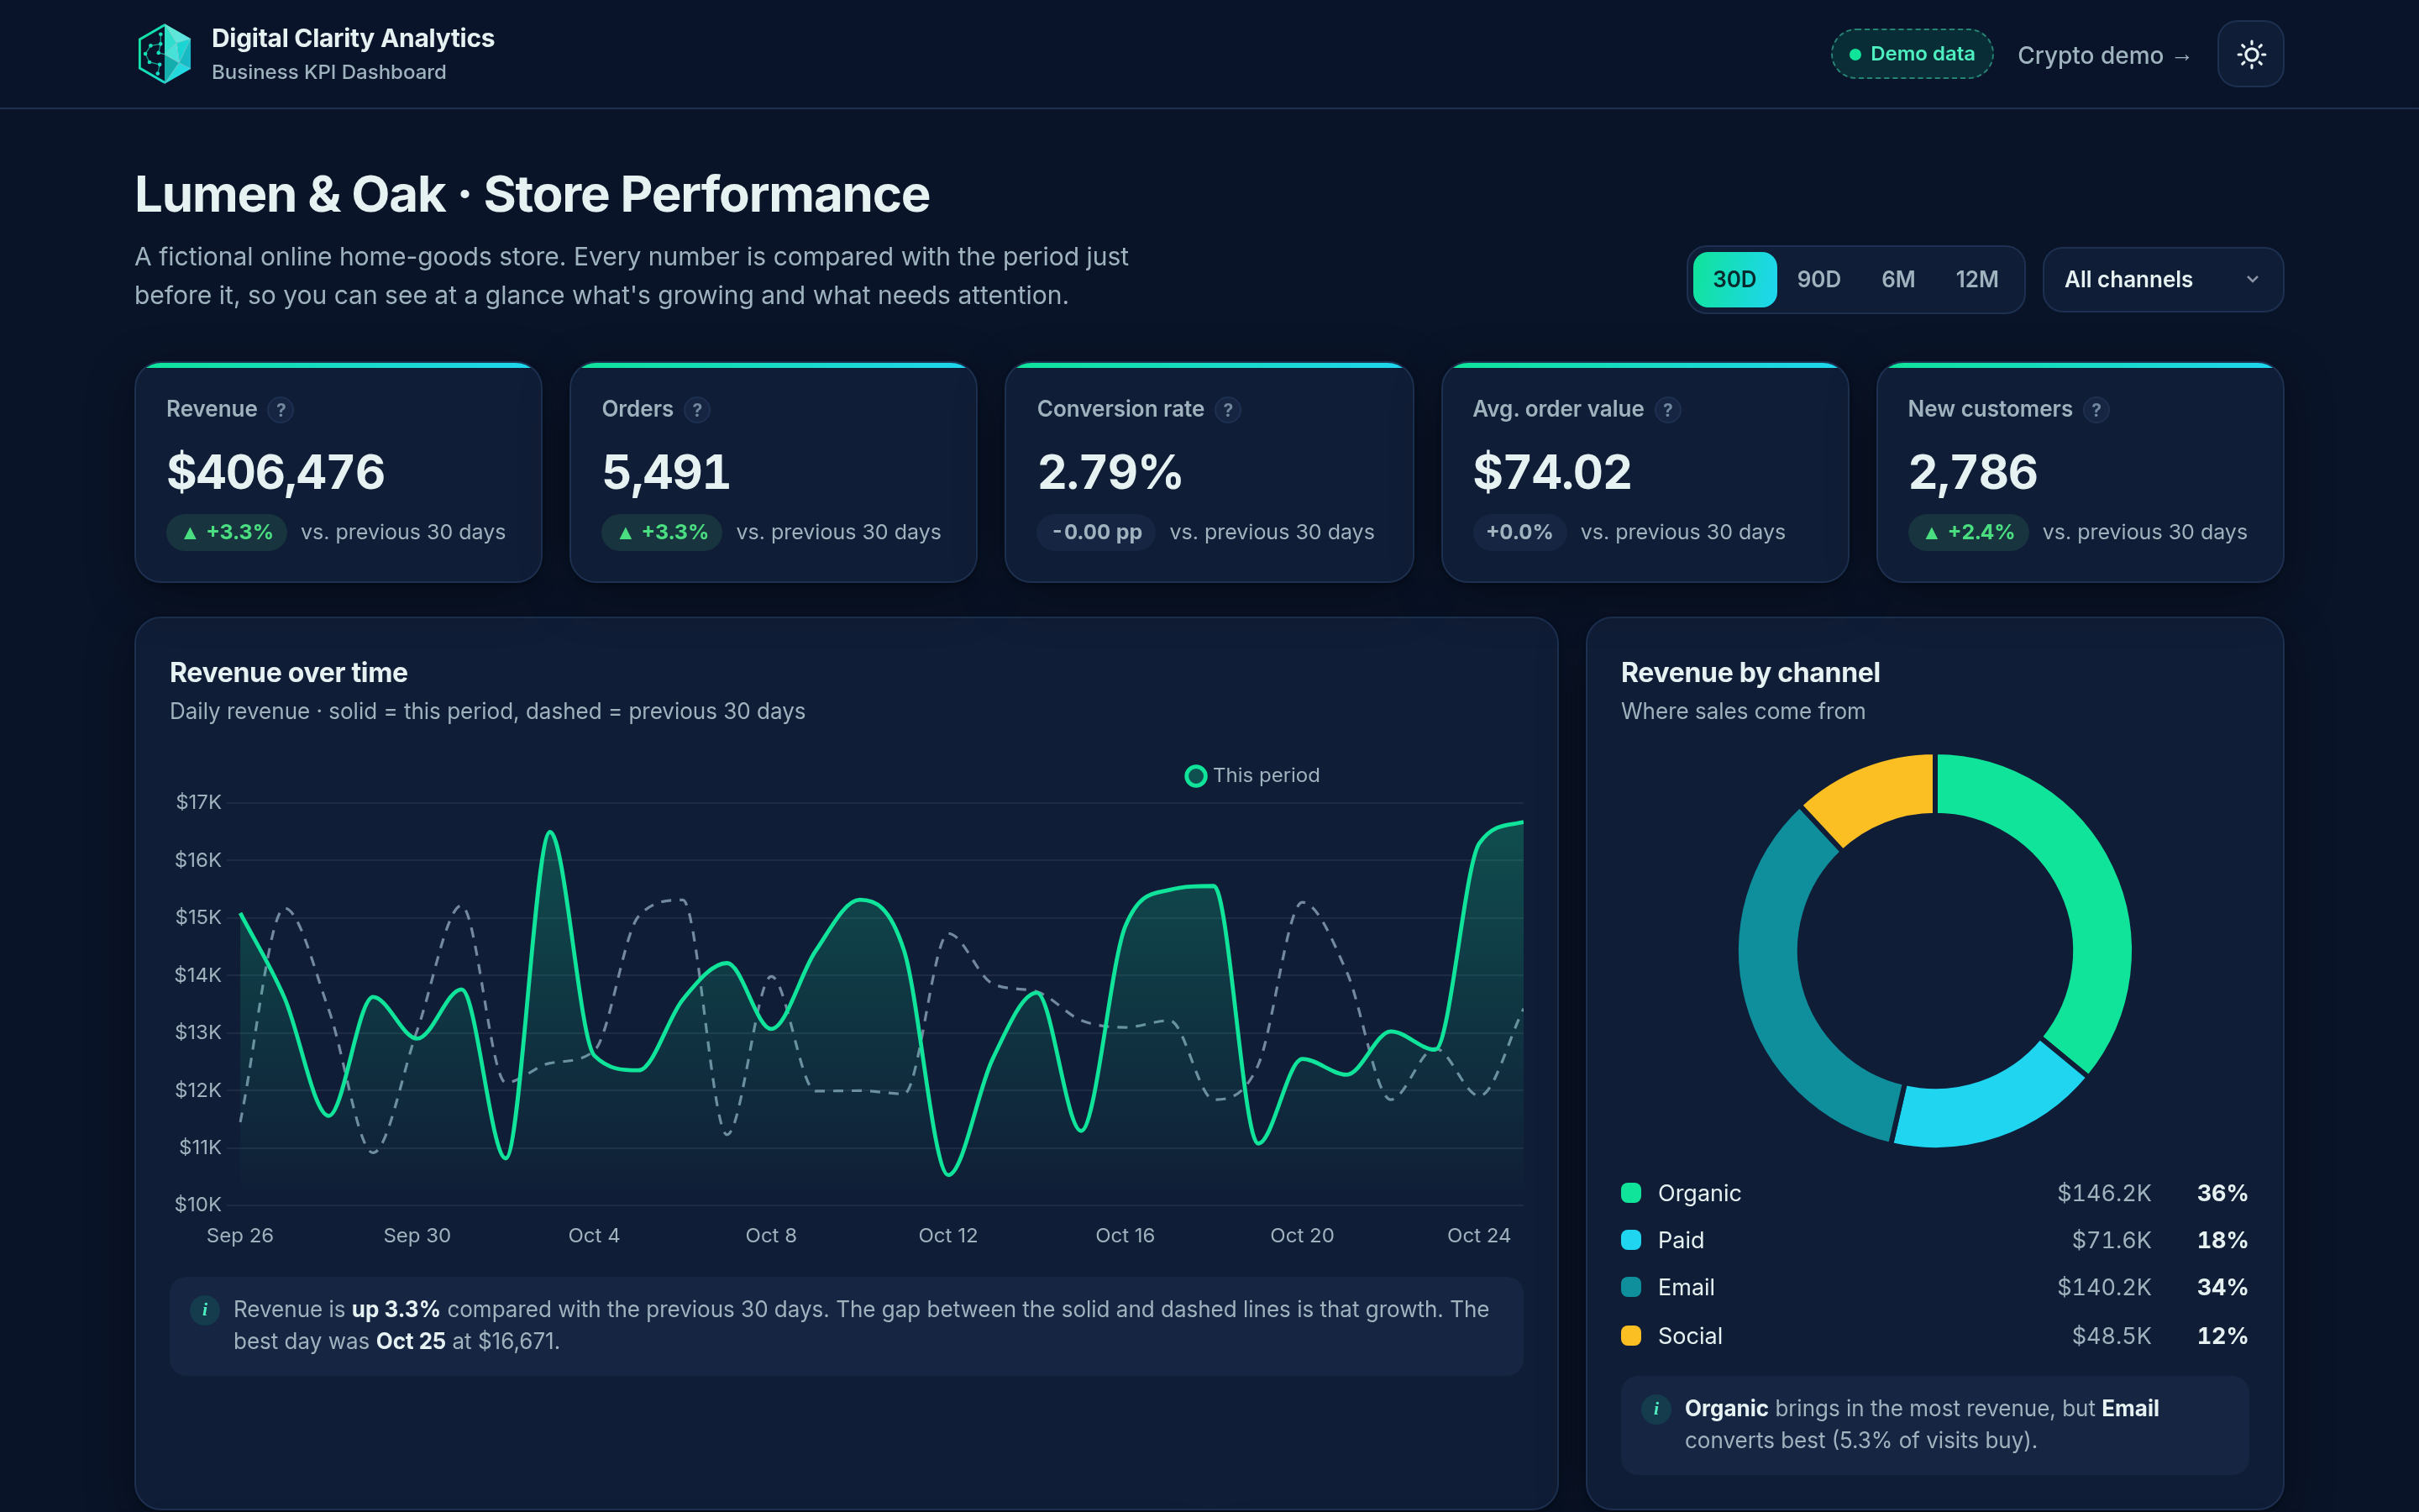The image size is (2419, 1512).
Task: Switch to 12M time range
Action: coord(1977,279)
